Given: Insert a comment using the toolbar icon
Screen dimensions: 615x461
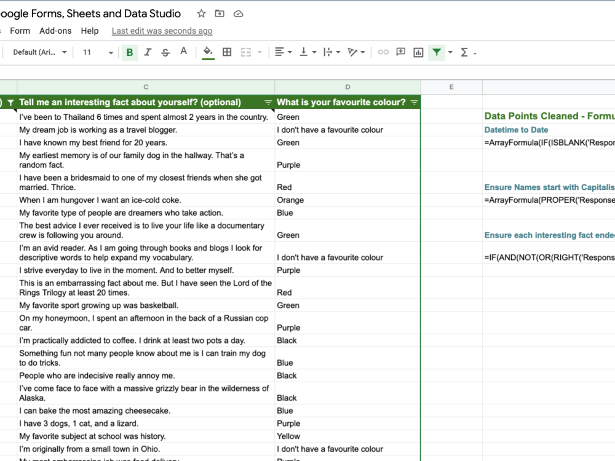Looking at the screenshot, I should click(400, 52).
